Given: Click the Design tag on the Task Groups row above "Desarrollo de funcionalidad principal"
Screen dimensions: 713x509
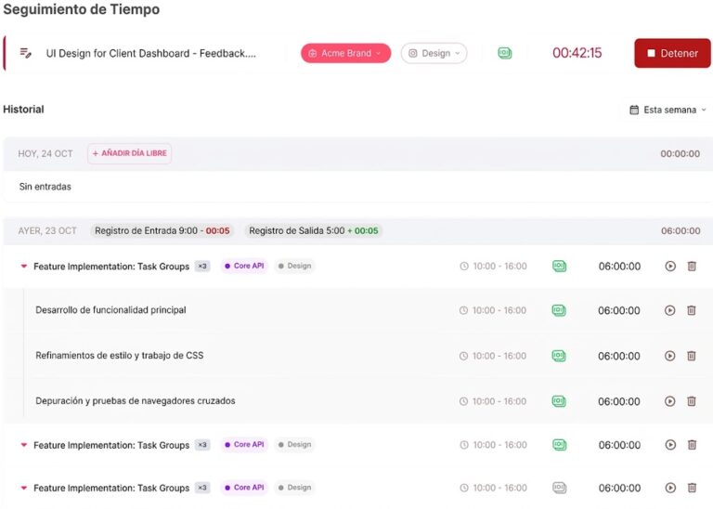Looking at the screenshot, I should pyautogui.click(x=294, y=266).
